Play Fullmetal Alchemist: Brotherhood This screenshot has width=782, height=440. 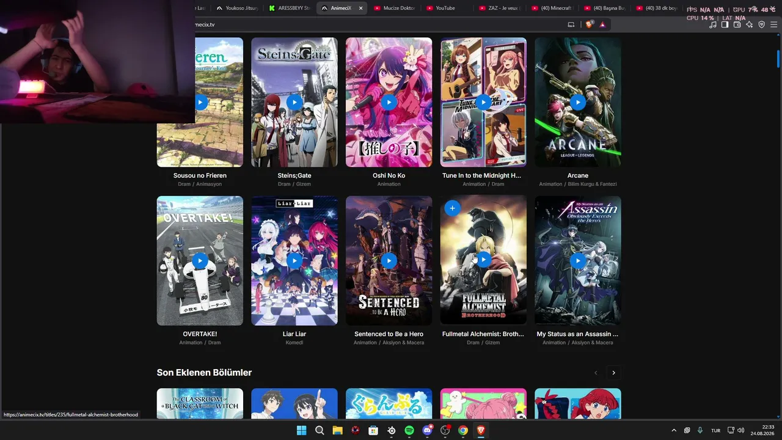click(483, 260)
